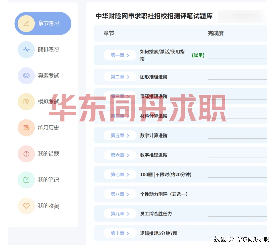Expand the 第六章 chapter button

click(120, 155)
